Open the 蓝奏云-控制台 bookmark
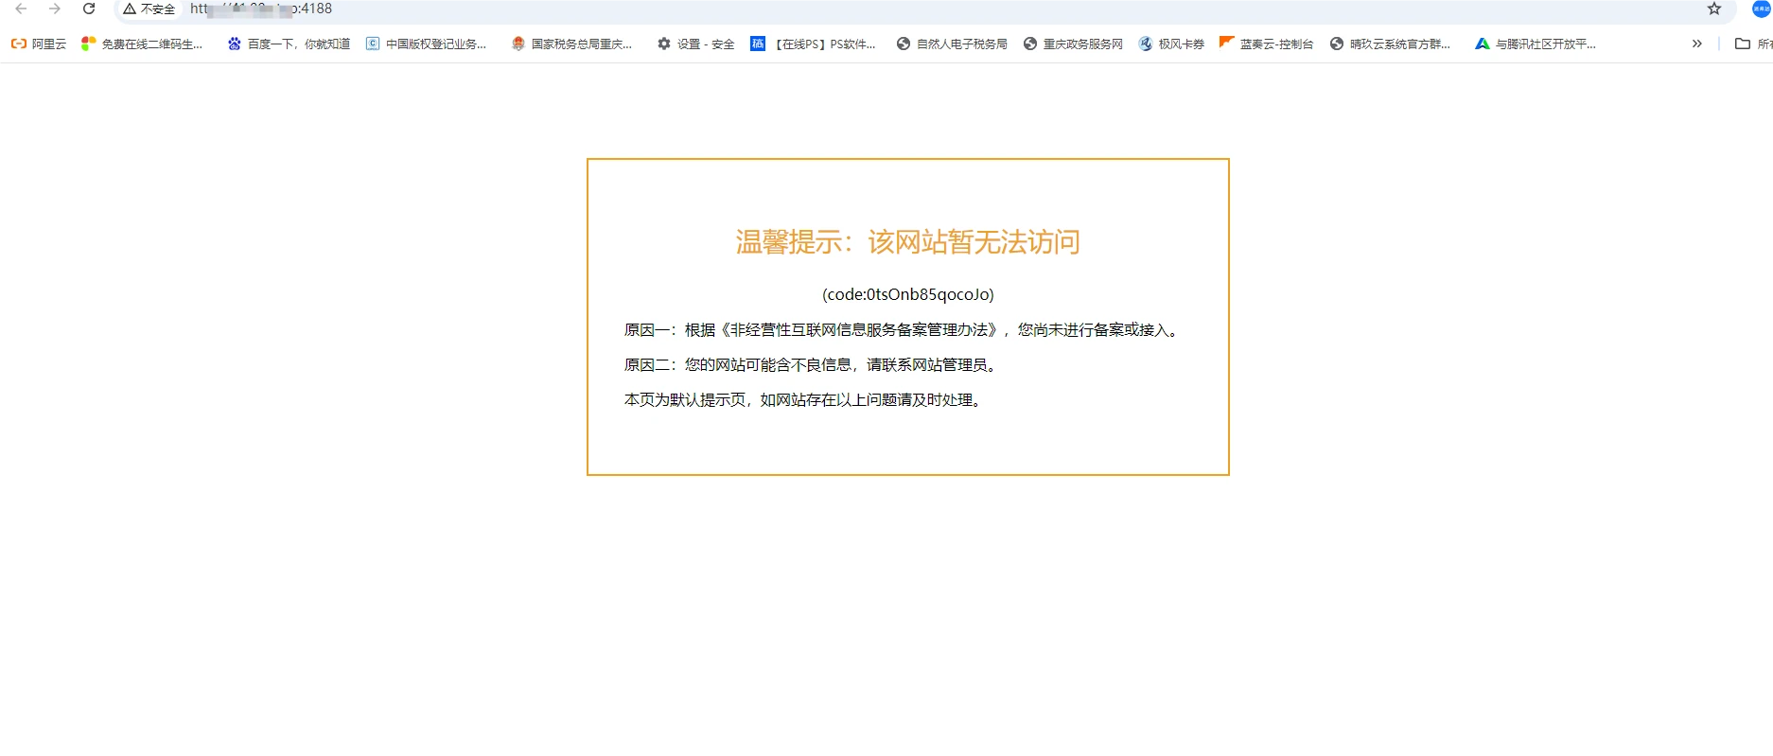 (x=1266, y=44)
